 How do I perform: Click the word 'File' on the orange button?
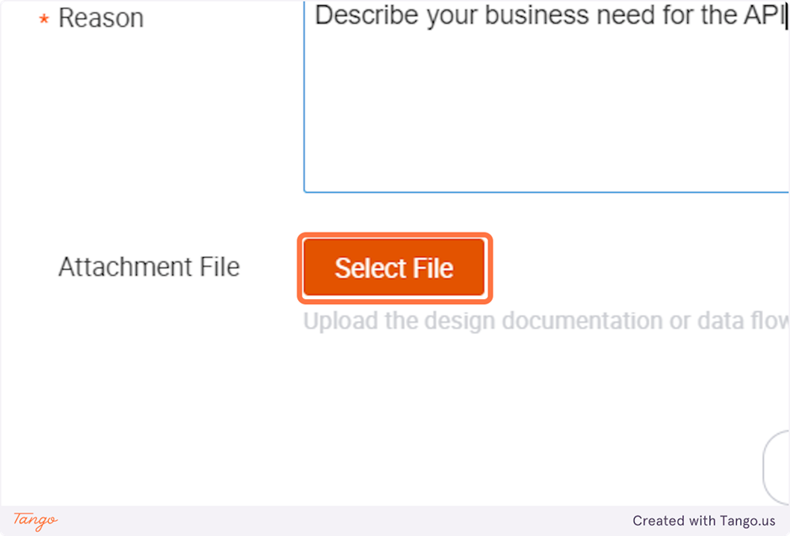point(434,268)
